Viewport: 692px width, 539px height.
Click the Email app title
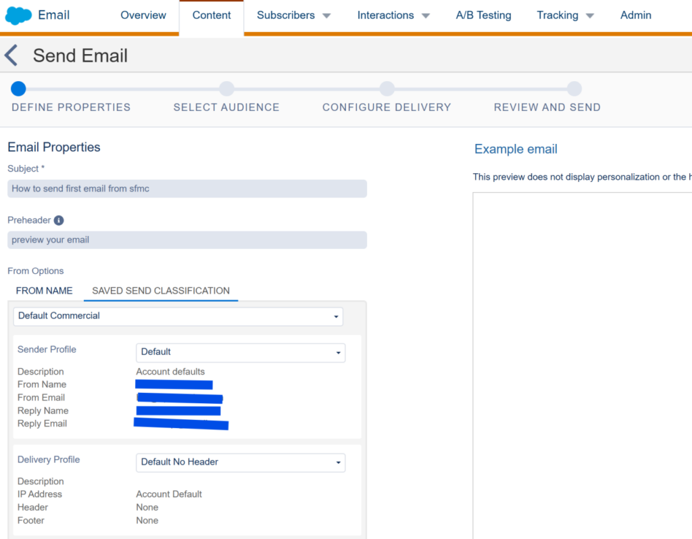coord(53,15)
